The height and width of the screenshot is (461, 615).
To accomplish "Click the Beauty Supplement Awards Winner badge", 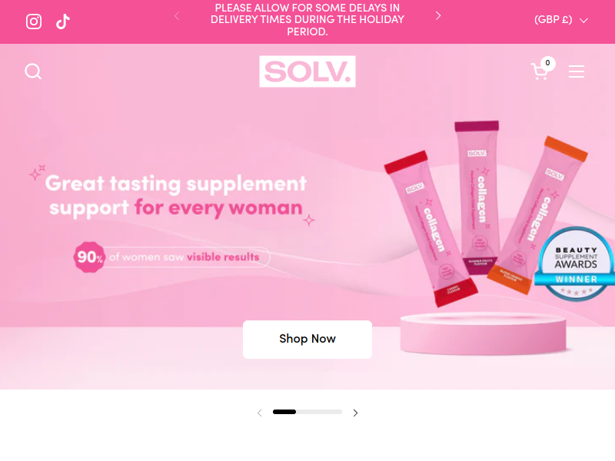I will click(576, 264).
